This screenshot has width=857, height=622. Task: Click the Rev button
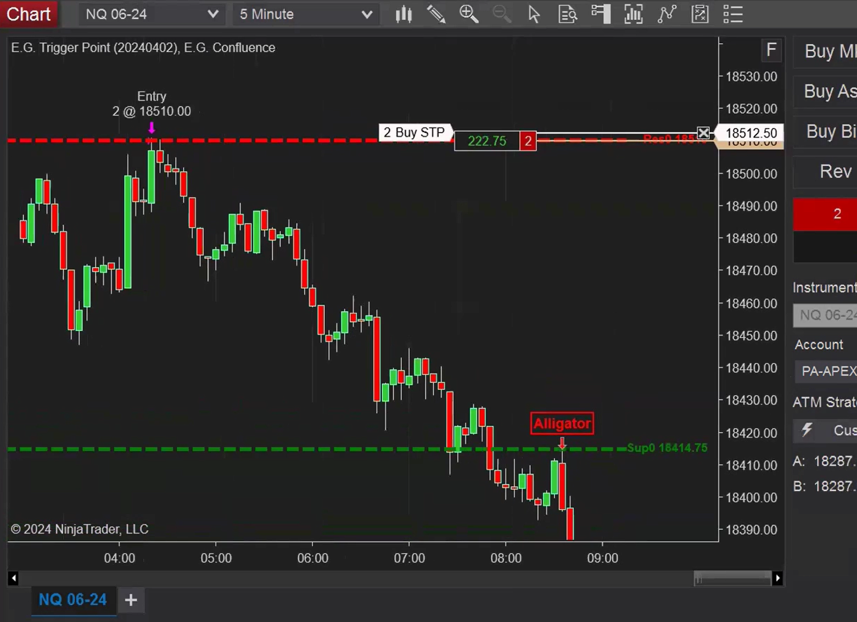click(x=835, y=172)
